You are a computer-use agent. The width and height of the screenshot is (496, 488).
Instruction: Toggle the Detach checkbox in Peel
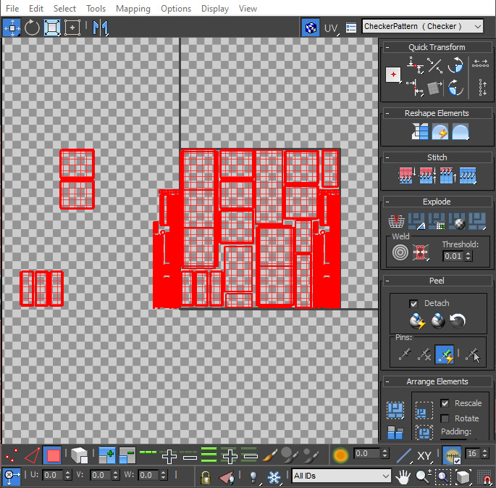413,304
